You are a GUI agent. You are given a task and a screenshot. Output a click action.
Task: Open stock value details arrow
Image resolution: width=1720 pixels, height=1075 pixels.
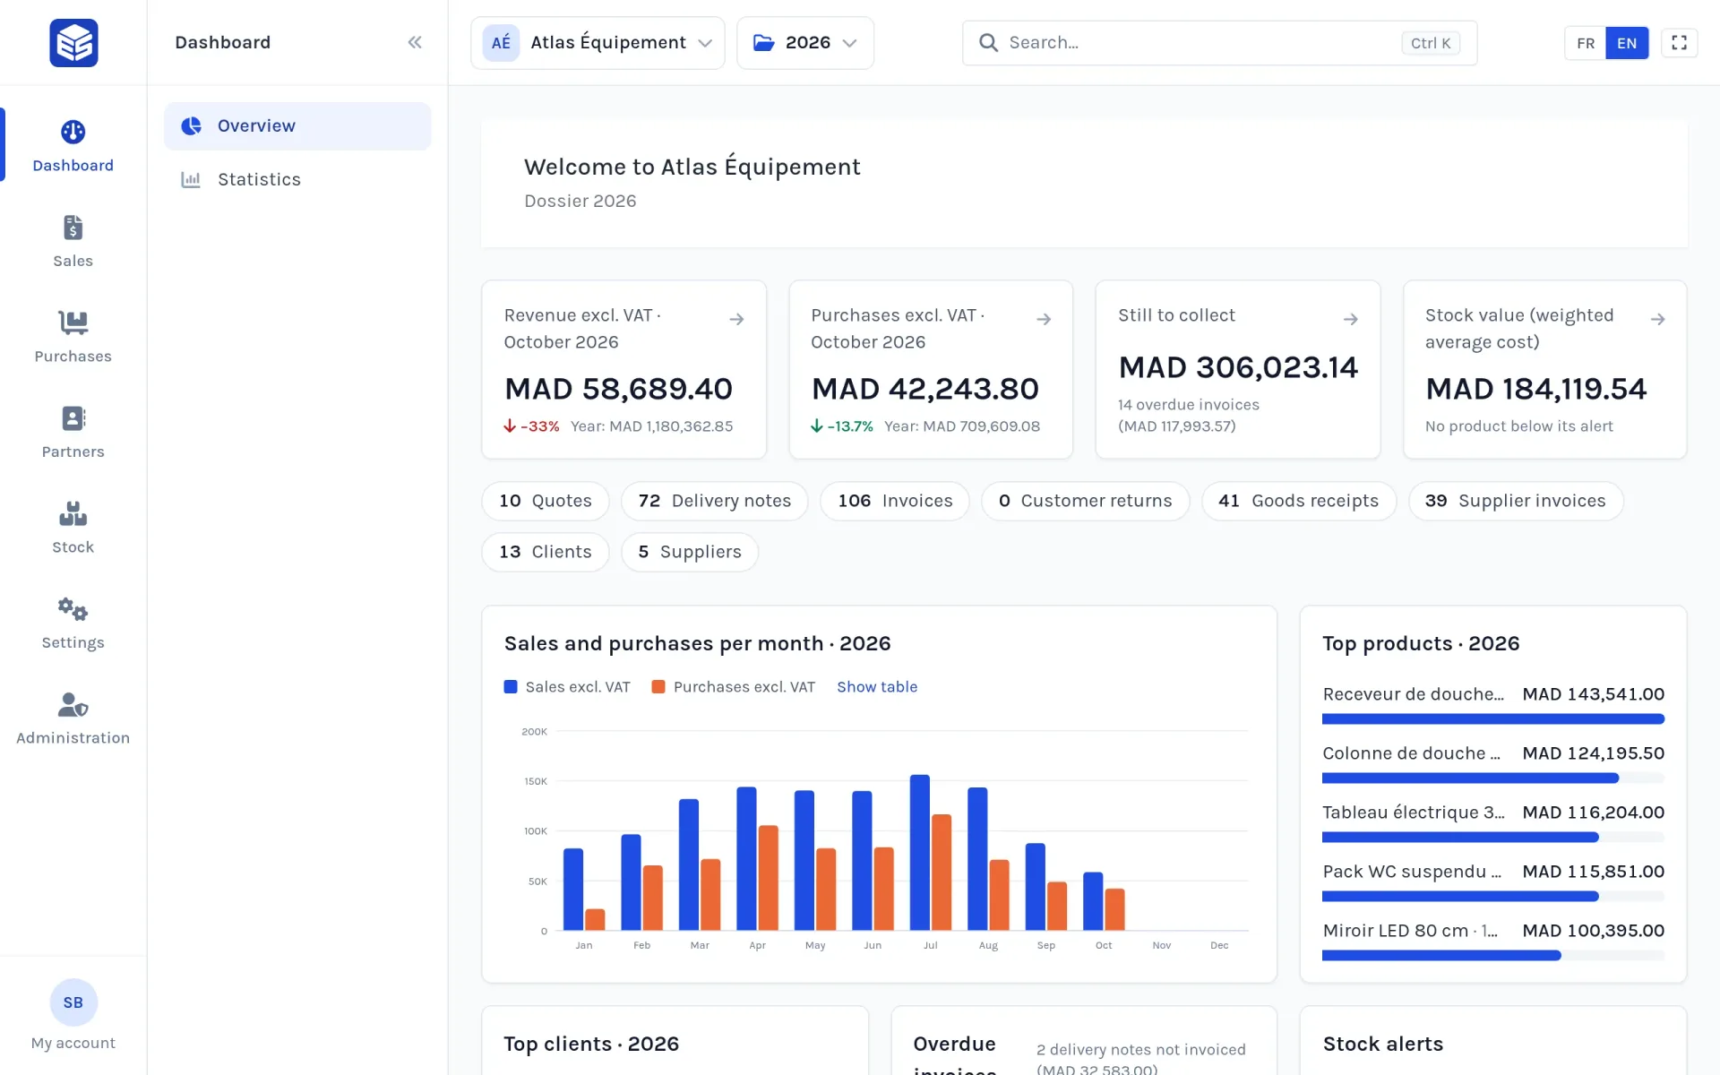1658,319
